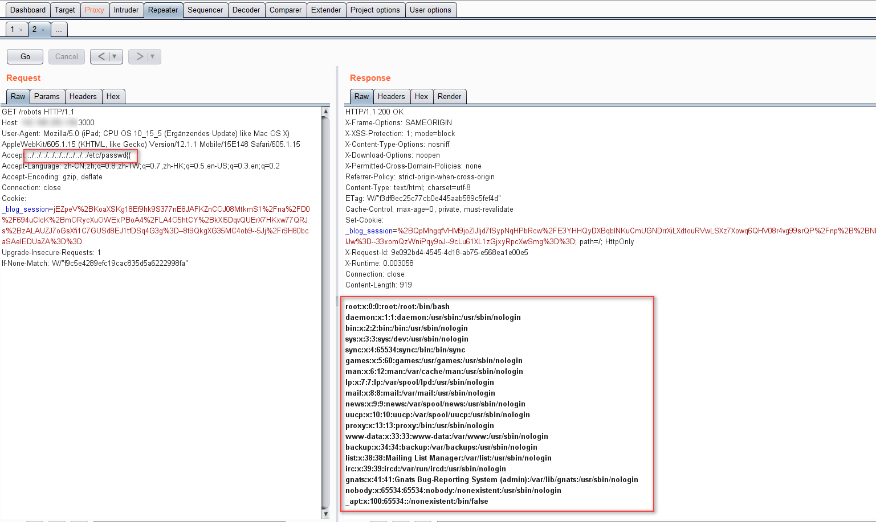This screenshot has height=522, width=876.
Task: Click the _blog_session cookie link in the request
Action: (x=25, y=209)
